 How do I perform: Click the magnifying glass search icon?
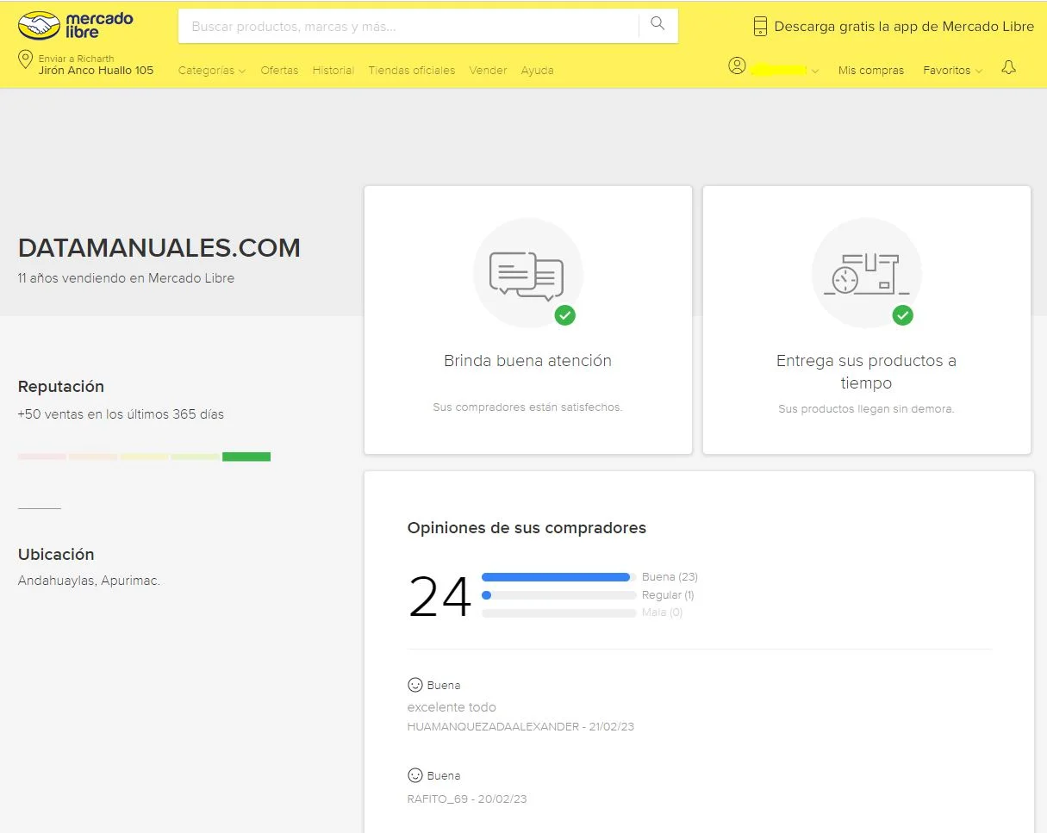[x=657, y=24]
